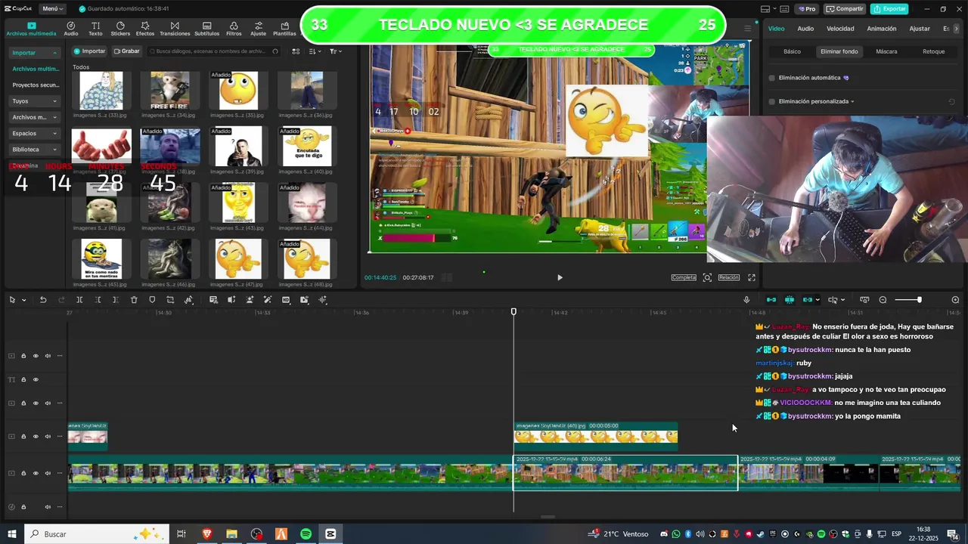968x544 pixels.
Task: Click the auto-enhance magic wand tool
Action: click(268, 300)
